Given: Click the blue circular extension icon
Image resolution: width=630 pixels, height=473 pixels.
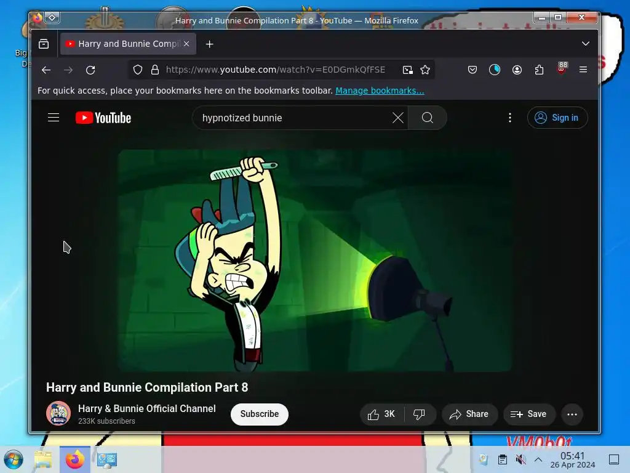Looking at the screenshot, I should point(495,70).
